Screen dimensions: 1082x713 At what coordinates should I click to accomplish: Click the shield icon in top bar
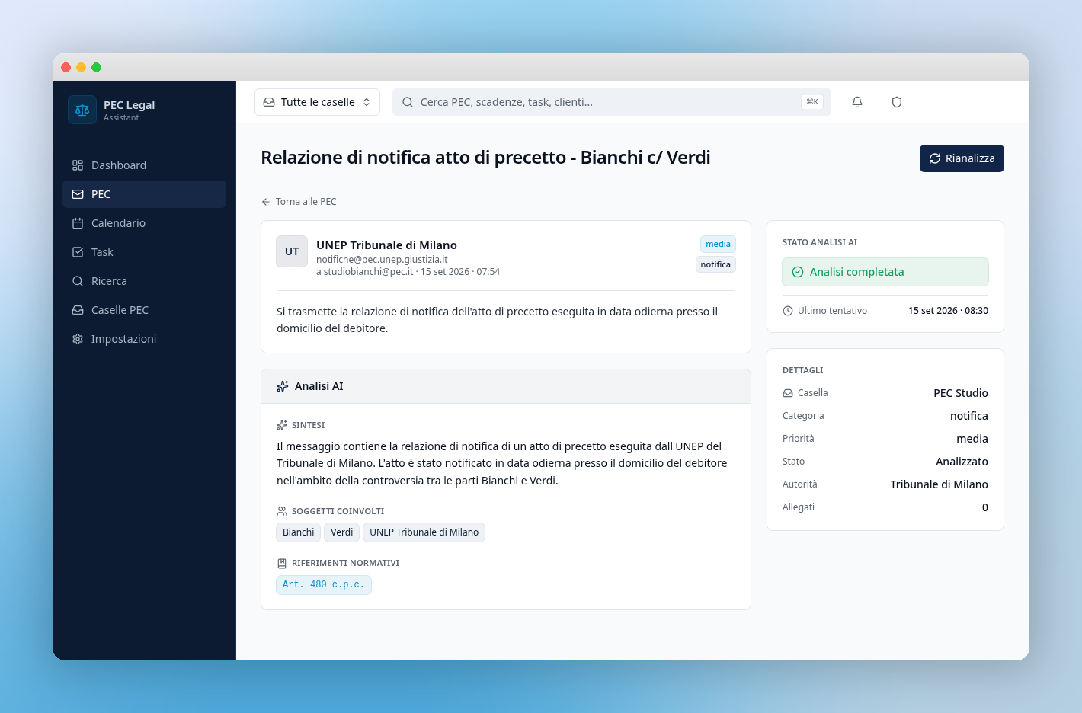[x=897, y=102]
